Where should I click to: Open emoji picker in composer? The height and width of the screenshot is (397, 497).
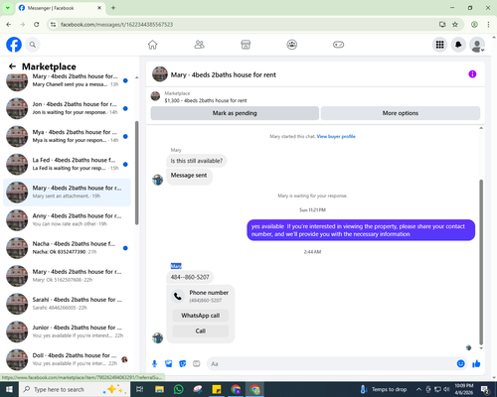click(x=460, y=364)
